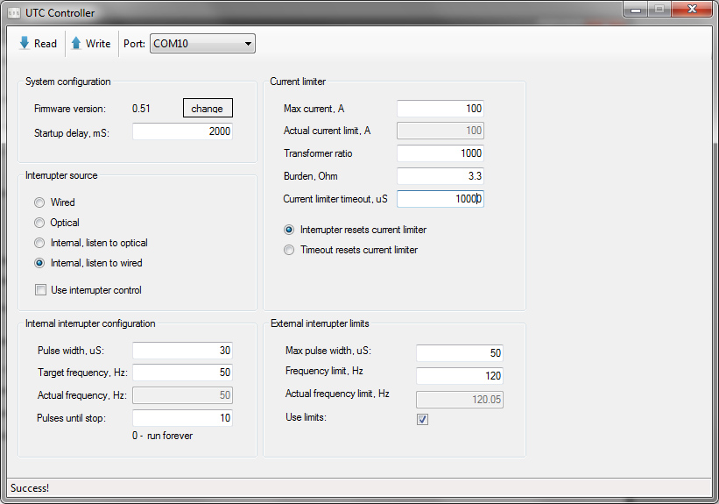Click the Write toolbar button
Image resolution: width=719 pixels, height=504 pixels.
(x=90, y=44)
